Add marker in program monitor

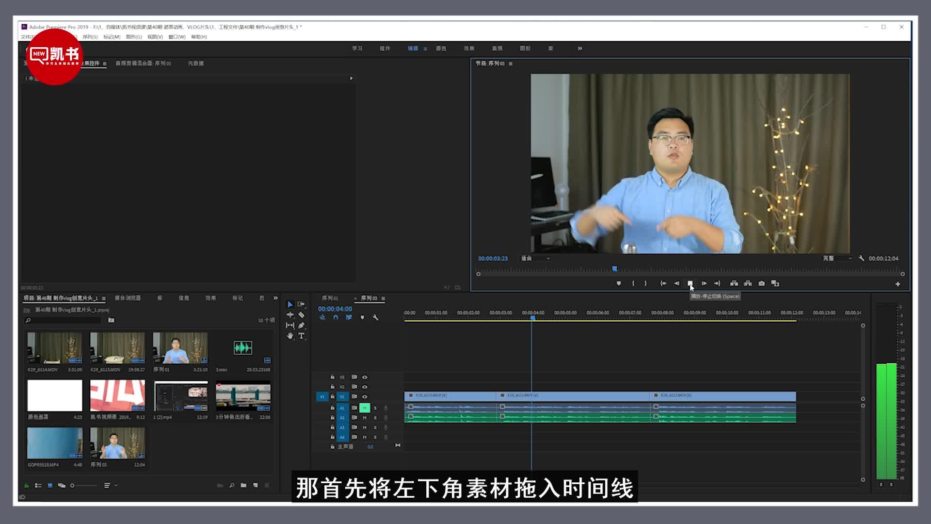tap(619, 283)
